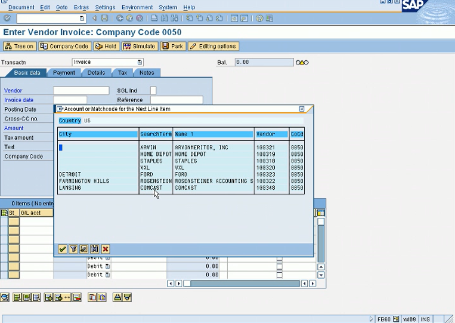
Task: Click the Find binoculars icon in toolbar
Action: pyautogui.click(x=165, y=19)
